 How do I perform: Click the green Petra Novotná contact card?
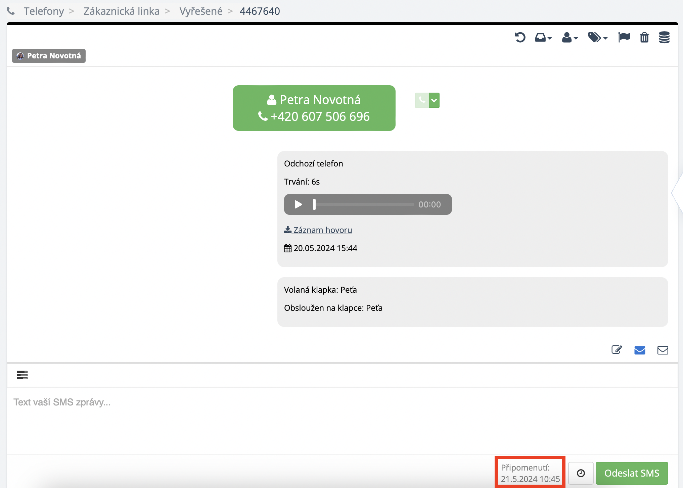314,108
